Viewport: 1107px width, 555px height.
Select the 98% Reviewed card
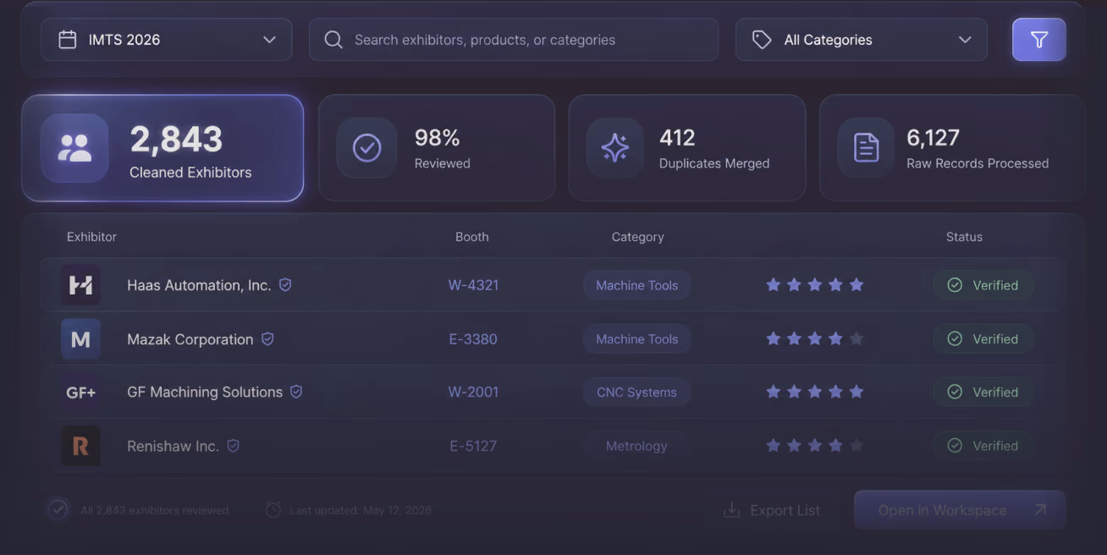(437, 148)
